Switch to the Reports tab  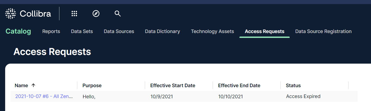pos(51,31)
